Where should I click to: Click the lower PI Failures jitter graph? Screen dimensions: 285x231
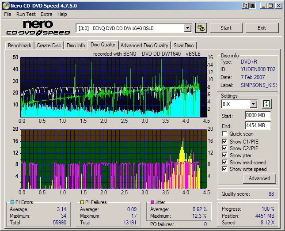(x=114, y=159)
